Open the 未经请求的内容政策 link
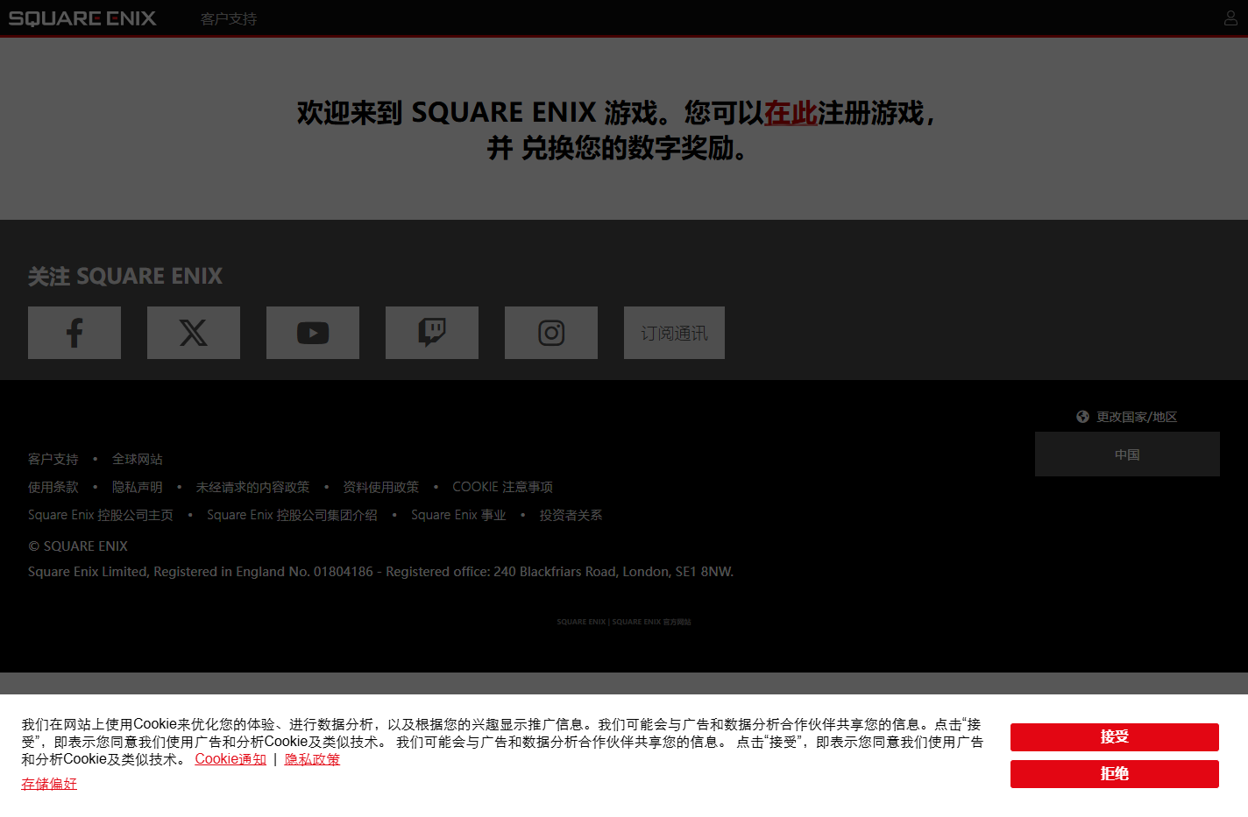The width and height of the screenshot is (1248, 817). click(x=253, y=487)
